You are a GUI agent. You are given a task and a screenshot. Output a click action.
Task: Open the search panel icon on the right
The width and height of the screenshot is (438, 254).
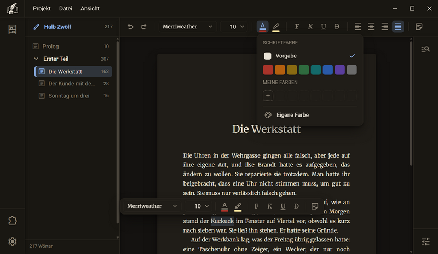[x=425, y=49]
